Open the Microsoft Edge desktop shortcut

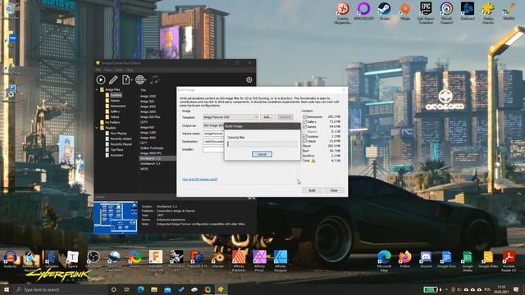384,261
